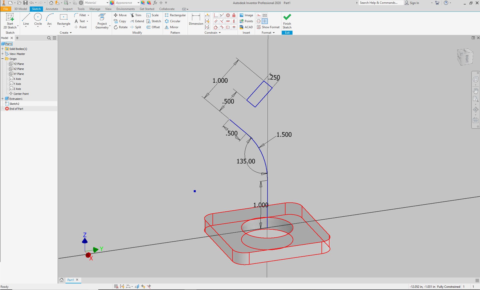The height and width of the screenshot is (290, 480).
Task: Apply the Tangent constraint
Action: pos(216,27)
